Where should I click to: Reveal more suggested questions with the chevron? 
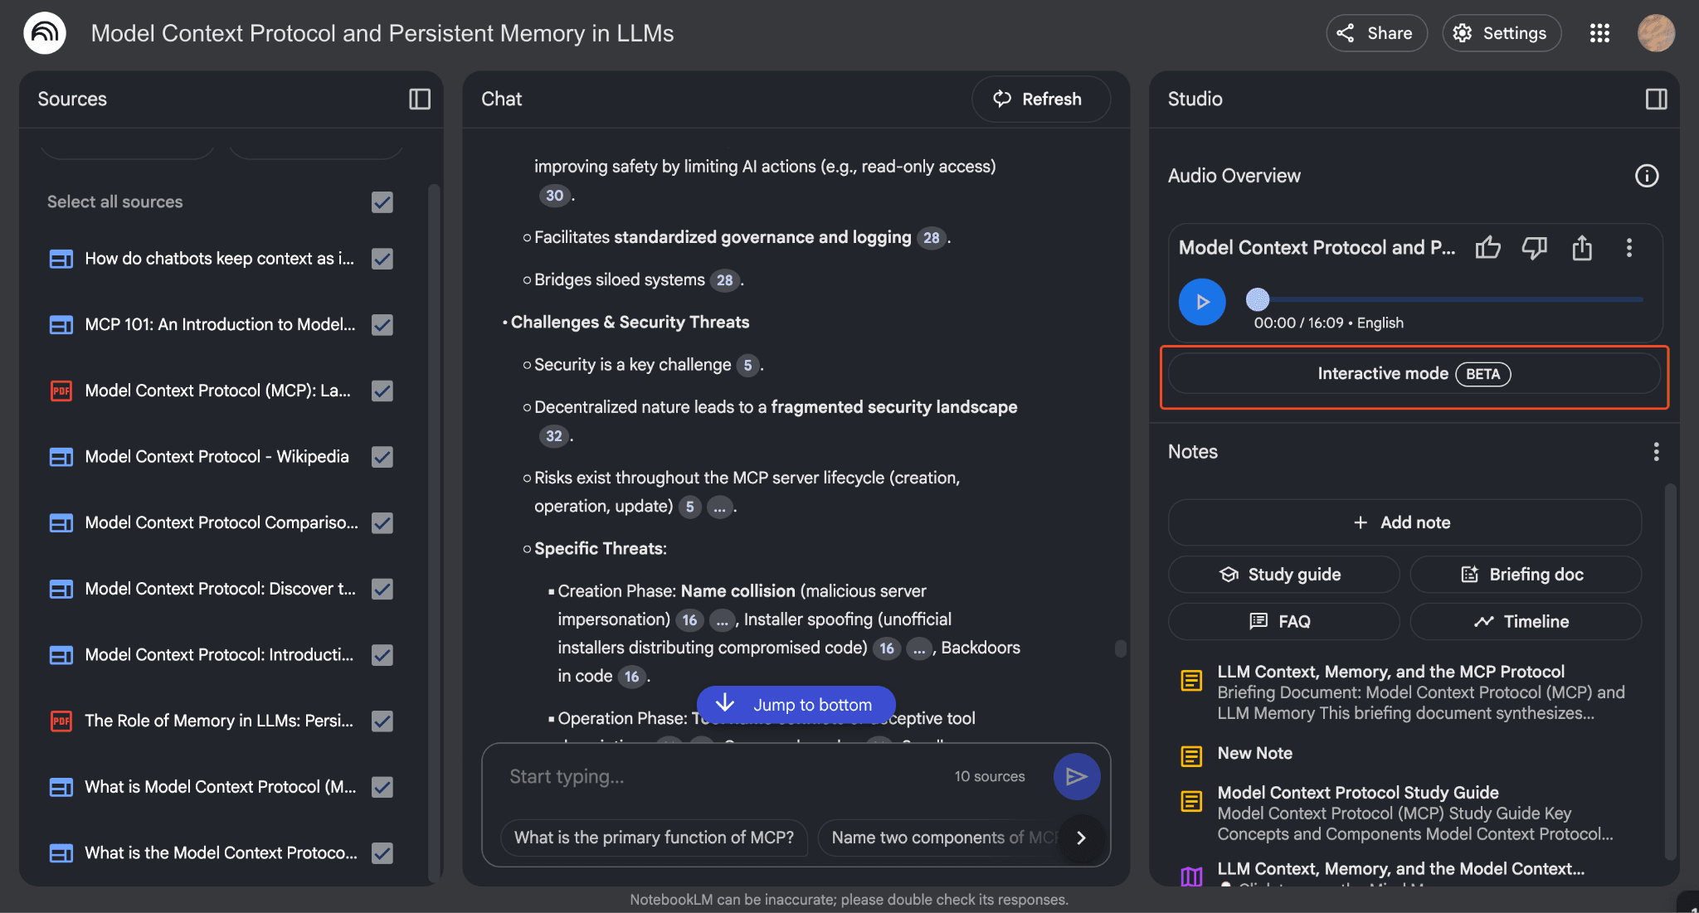click(x=1081, y=838)
